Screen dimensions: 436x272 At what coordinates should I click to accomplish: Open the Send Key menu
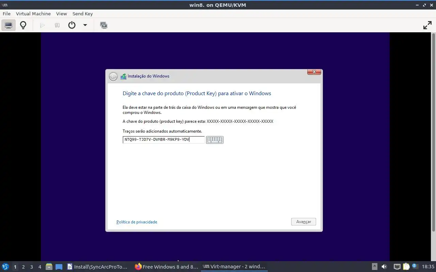click(x=82, y=14)
